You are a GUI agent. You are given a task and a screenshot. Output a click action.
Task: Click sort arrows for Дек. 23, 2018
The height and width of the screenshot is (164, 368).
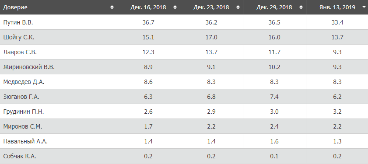coord(238,7)
